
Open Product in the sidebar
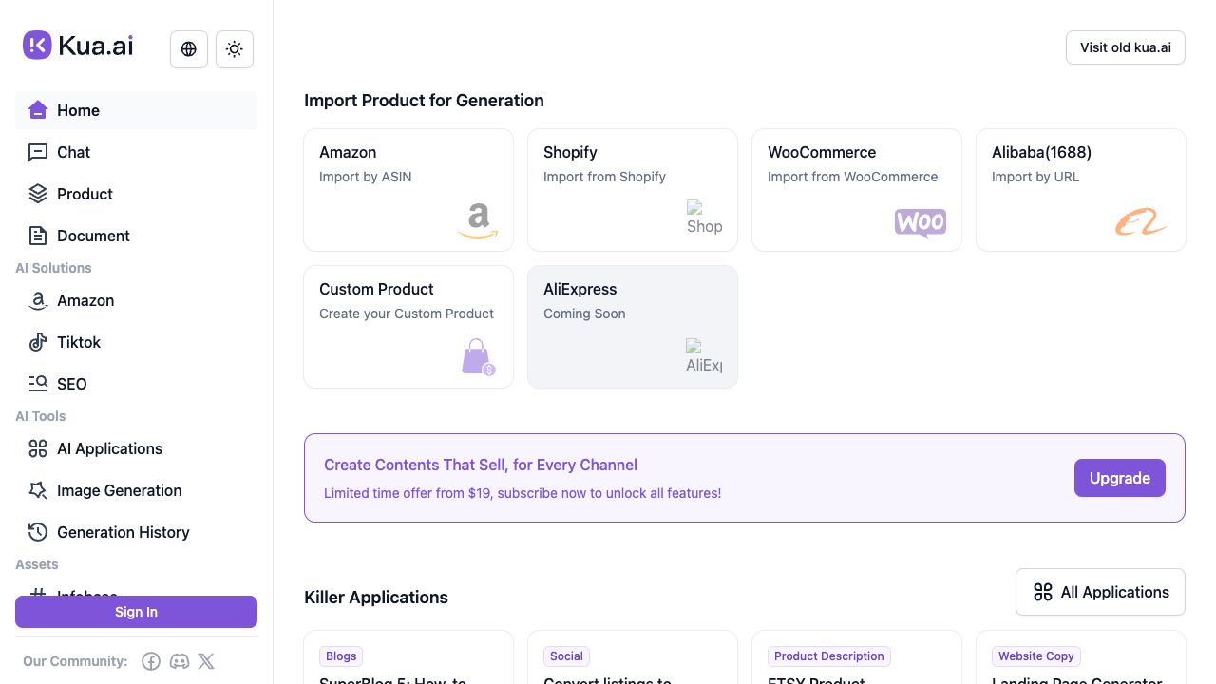85,194
